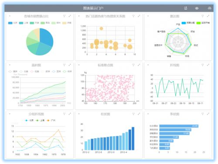The height and width of the screenshot is (164, 218).
Task: Click the 天津 teal-green swatch in the pie legend
Action: 32,23
